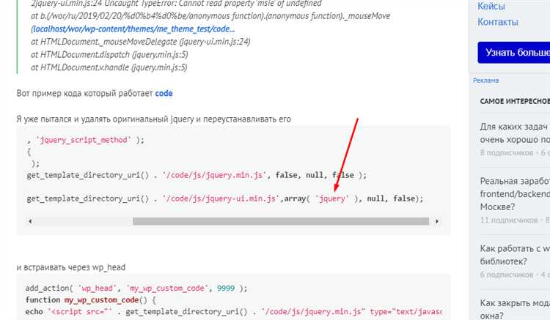Open the Кейсы sidebar link
This screenshot has height=320, width=550.
pos(491,7)
